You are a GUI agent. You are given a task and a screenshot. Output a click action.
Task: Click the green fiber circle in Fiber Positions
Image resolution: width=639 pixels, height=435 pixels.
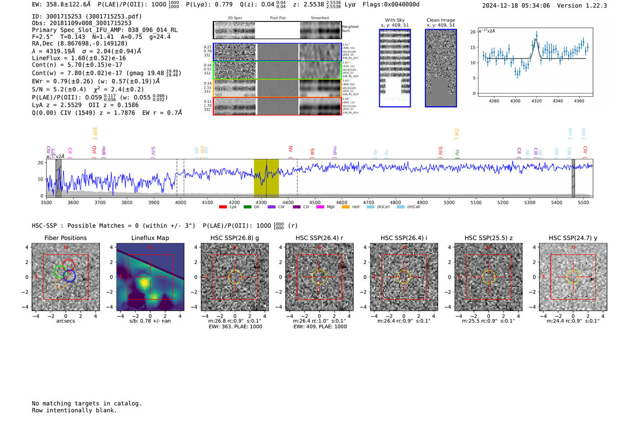click(x=60, y=271)
